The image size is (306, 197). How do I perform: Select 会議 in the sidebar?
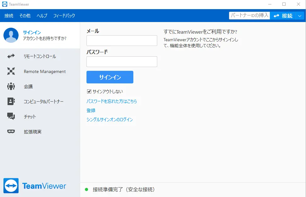coord(40,87)
